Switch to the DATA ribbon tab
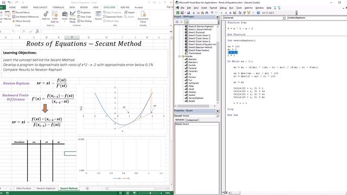This screenshot has height=195, width=347. (x=72, y=7)
